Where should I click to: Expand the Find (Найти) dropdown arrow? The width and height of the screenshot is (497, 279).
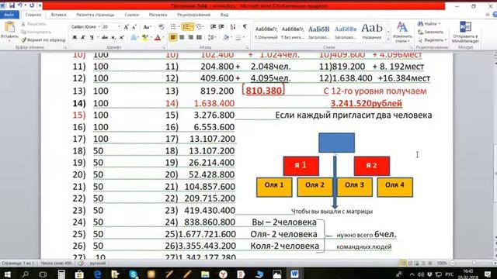pos(440,24)
